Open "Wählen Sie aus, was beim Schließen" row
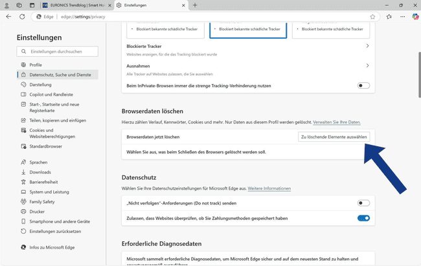This screenshot has width=421, height=266. (x=248, y=152)
